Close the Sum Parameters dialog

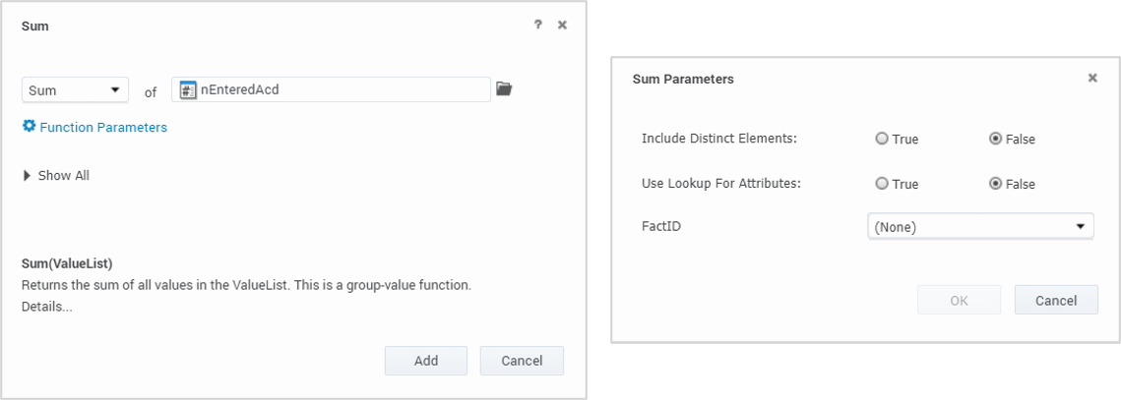tap(1092, 79)
